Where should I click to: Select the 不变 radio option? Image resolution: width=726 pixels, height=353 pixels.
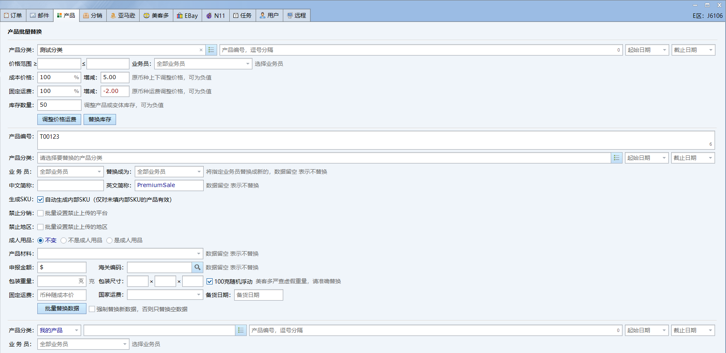[x=41, y=240]
